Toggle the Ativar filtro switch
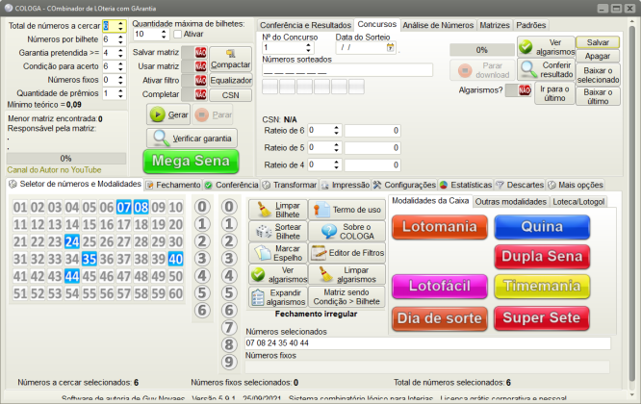This screenshot has width=641, height=404. [194, 81]
